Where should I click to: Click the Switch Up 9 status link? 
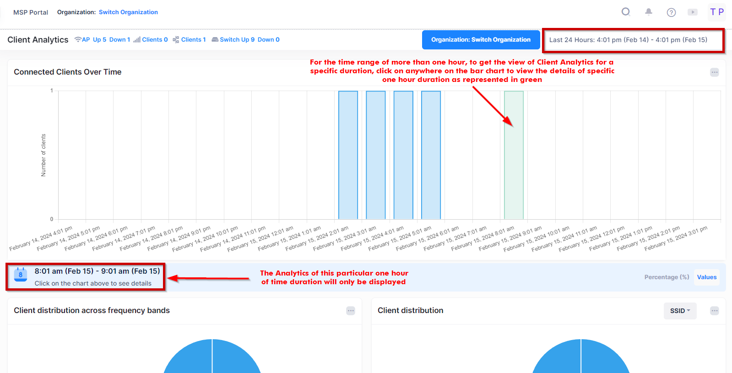(x=237, y=40)
